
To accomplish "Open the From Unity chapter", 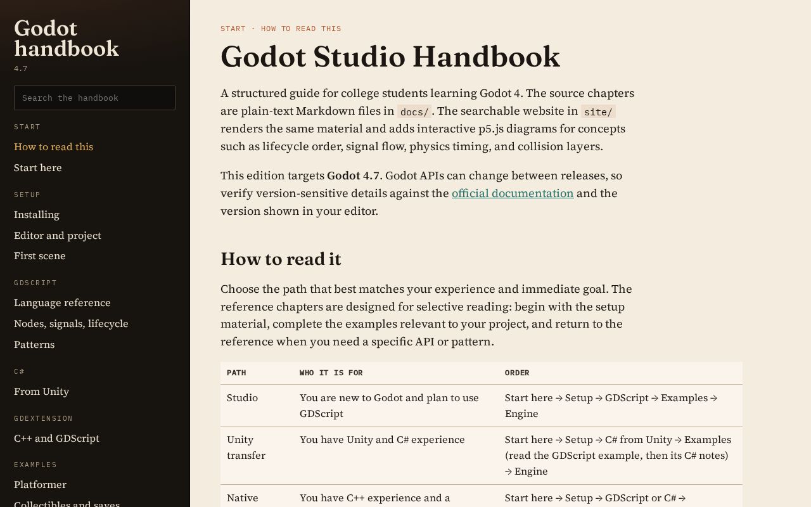I will tap(42, 391).
